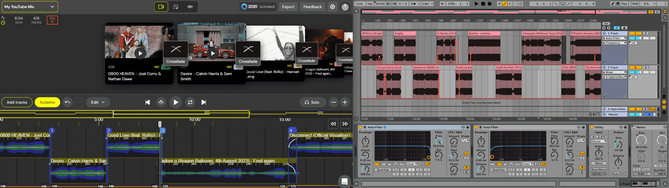Open the My YouTube Mix dropdown
This screenshot has height=188, width=669.
29,7
